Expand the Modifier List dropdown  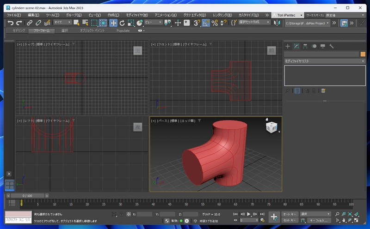[x=325, y=61]
